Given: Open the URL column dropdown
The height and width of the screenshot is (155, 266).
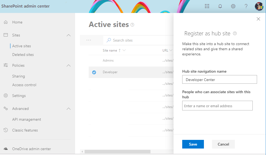Looking at the screenshot, I should pos(171,50).
